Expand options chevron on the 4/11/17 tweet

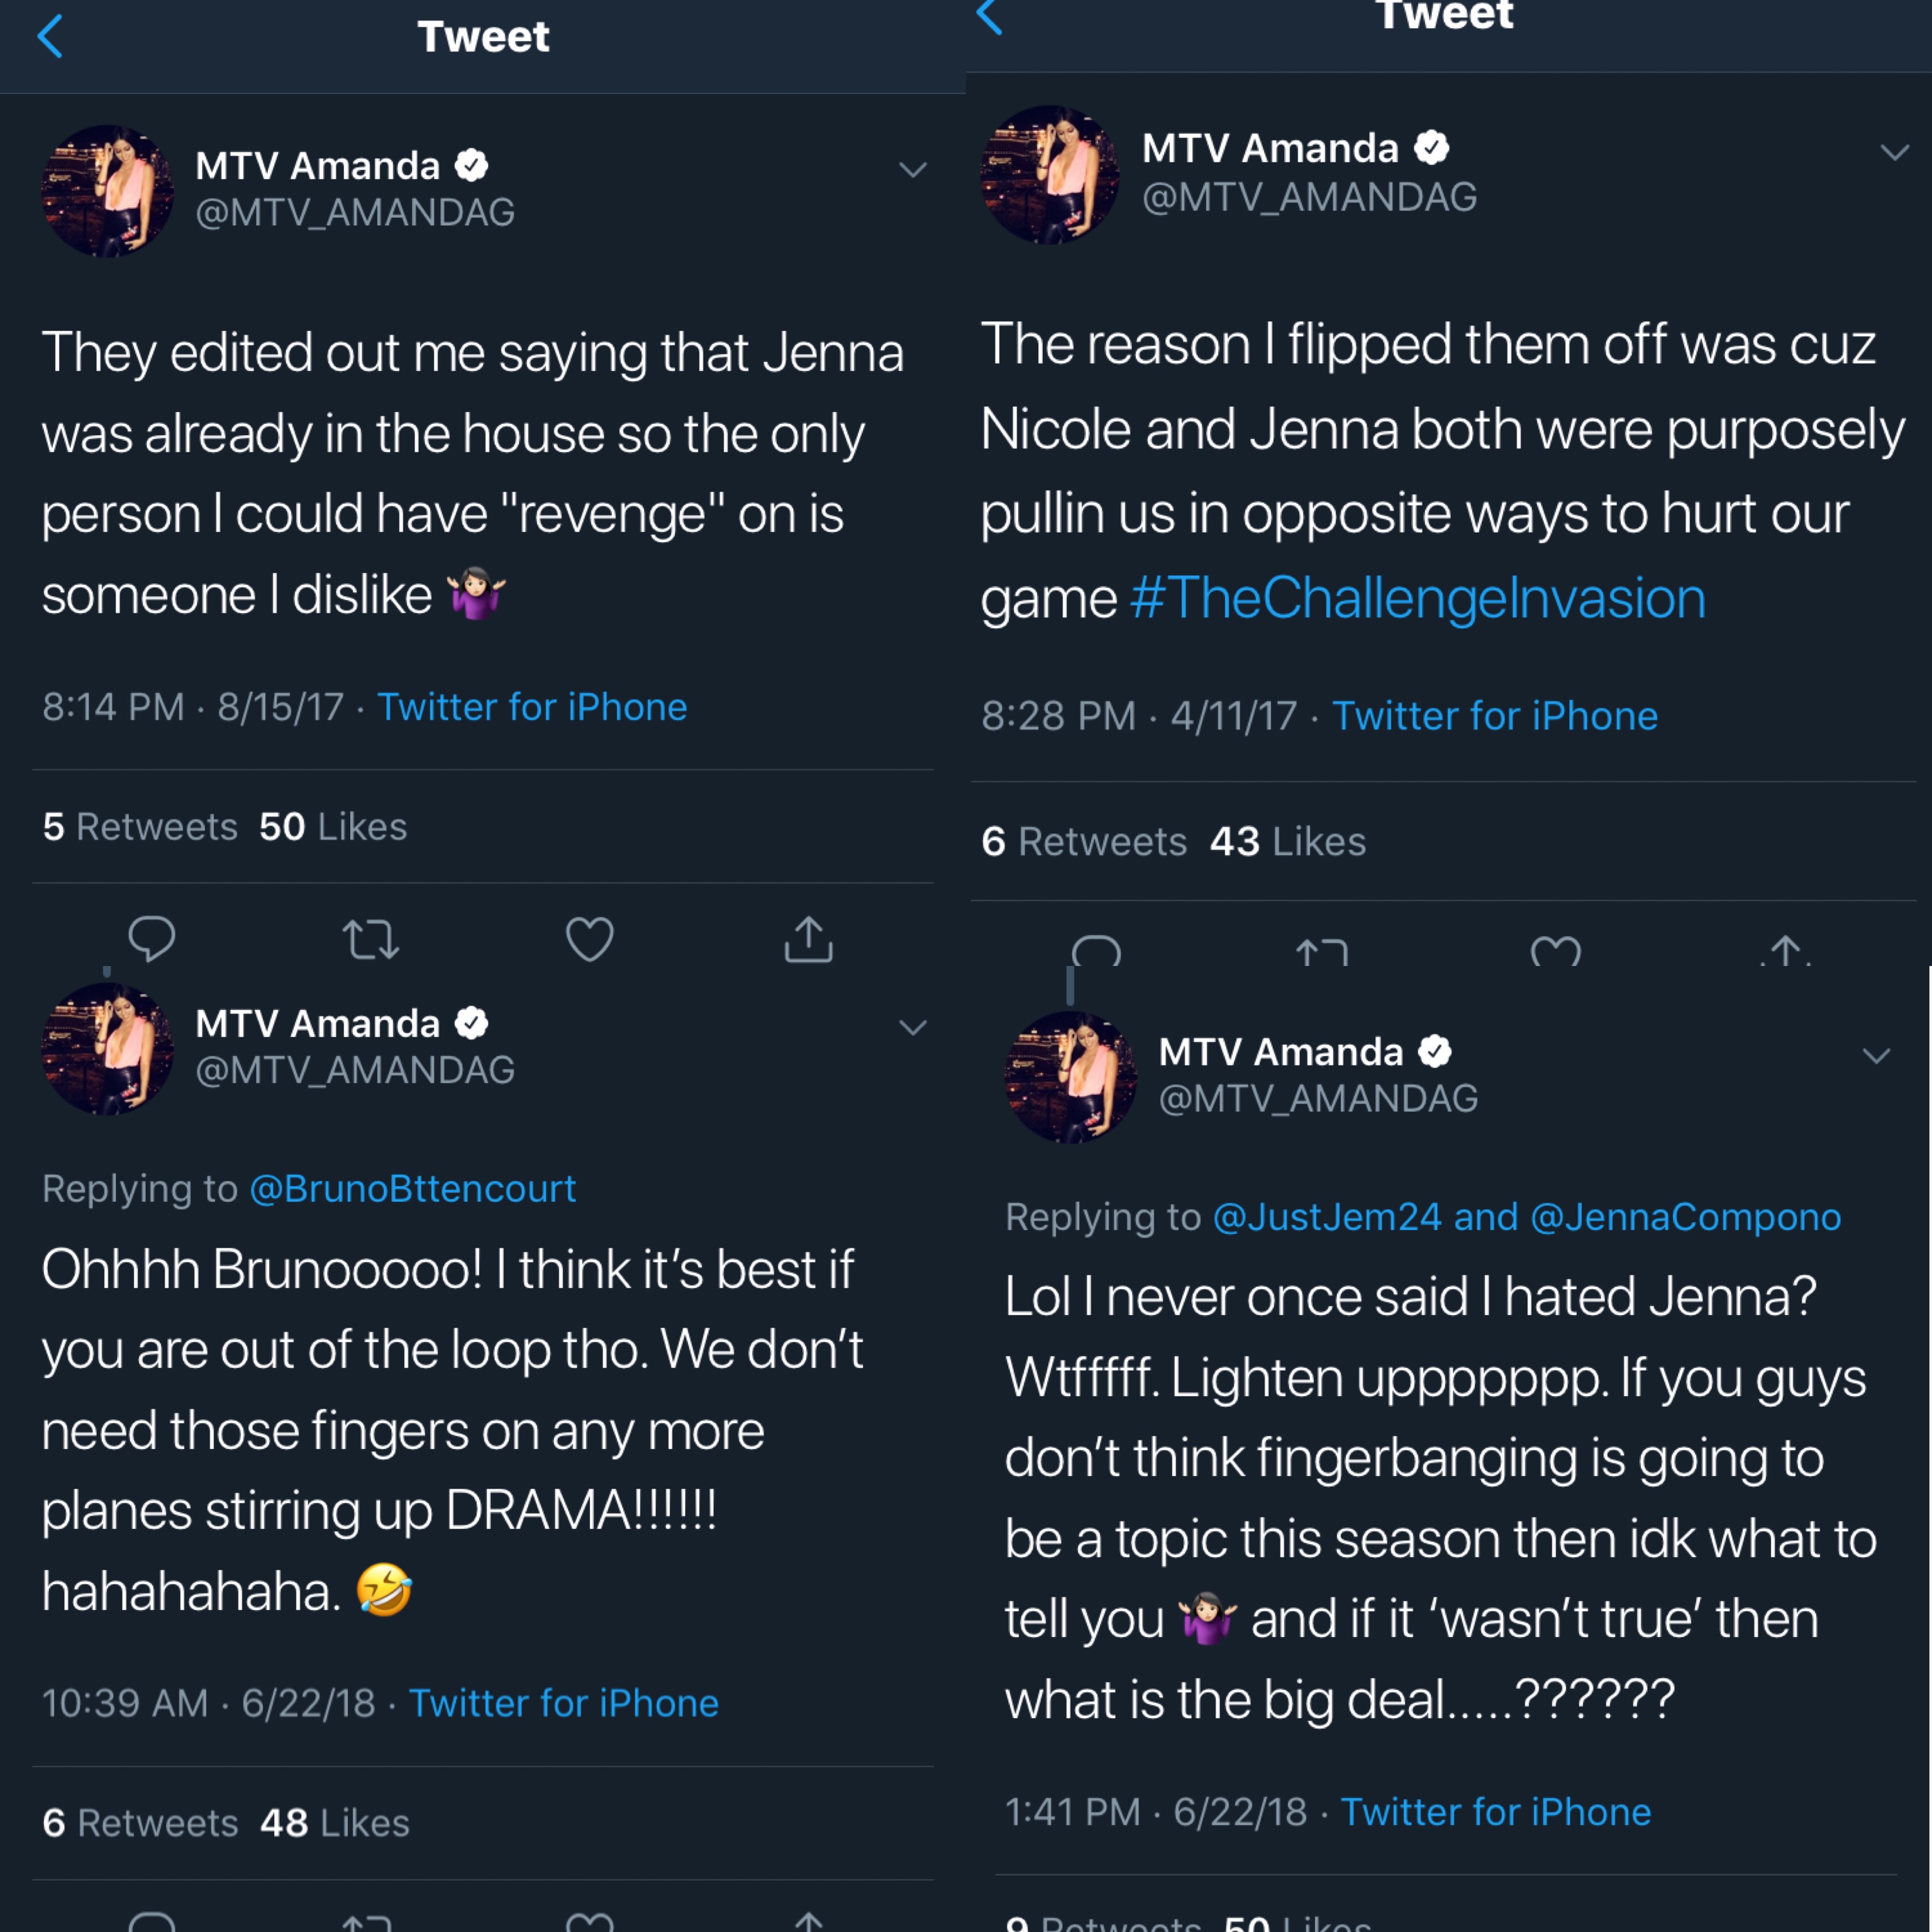(x=1895, y=153)
